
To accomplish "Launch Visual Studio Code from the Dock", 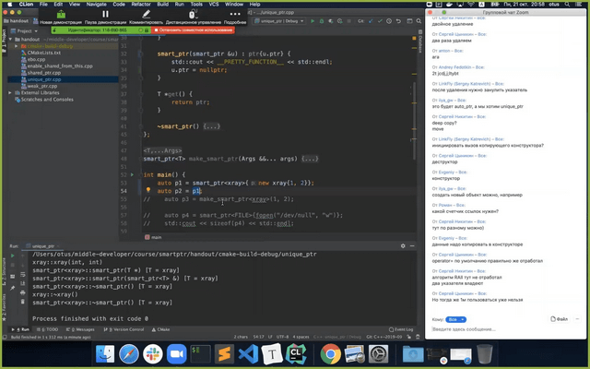I will click(247, 353).
